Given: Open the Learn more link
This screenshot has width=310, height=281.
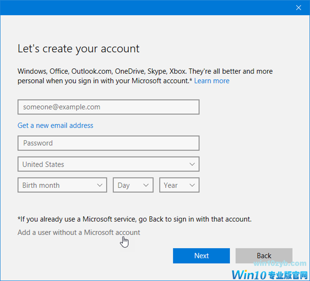Looking at the screenshot, I should click(212, 81).
